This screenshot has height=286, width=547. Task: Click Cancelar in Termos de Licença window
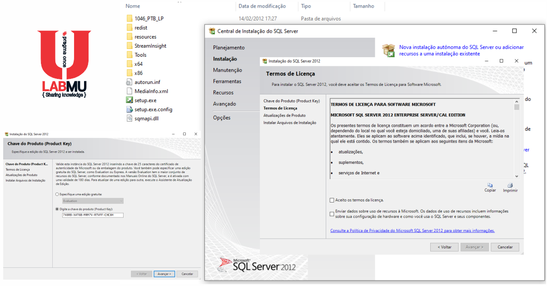click(505, 247)
